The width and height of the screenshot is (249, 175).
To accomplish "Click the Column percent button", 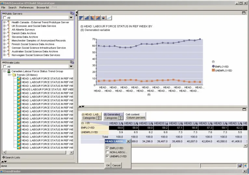I will pos(136,118).
